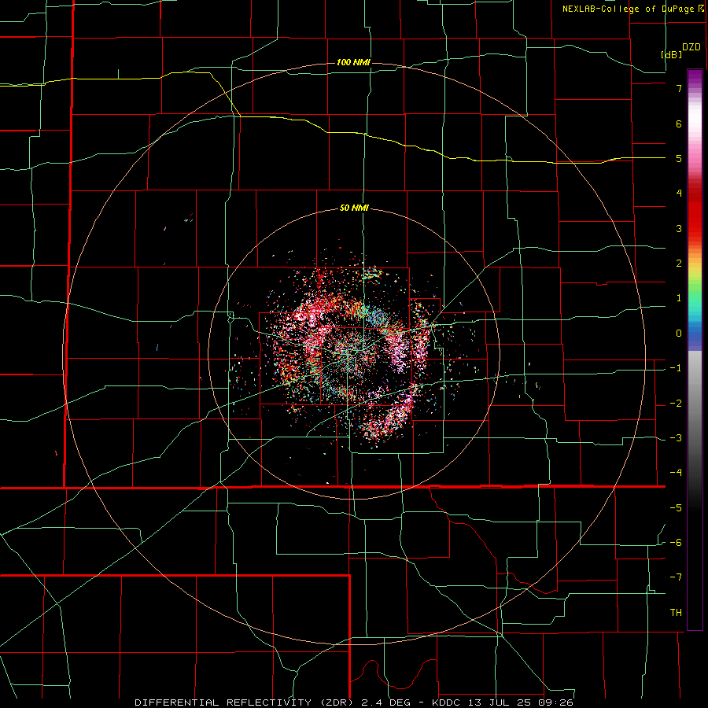Screen dimensions: 708x708
Task: Click the legend value -4
Action: tap(676, 473)
